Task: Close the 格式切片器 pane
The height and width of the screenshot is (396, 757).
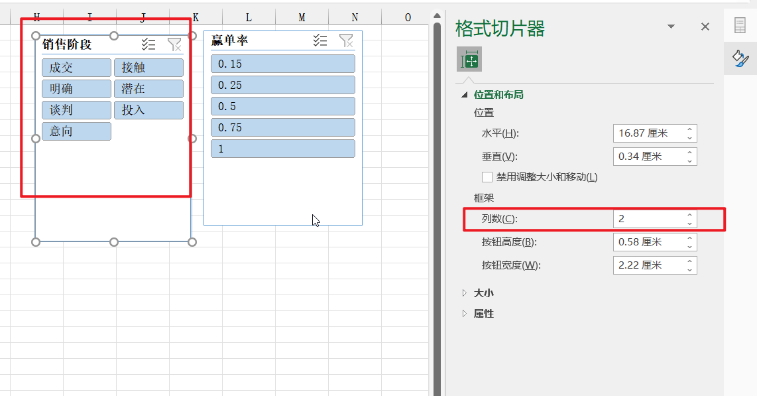Action: [x=705, y=27]
